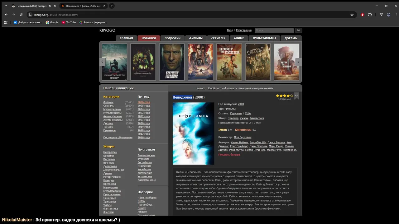The image size is (399, 224).
Task: Click the Невидимка movie poster image
Action: coord(193,133)
